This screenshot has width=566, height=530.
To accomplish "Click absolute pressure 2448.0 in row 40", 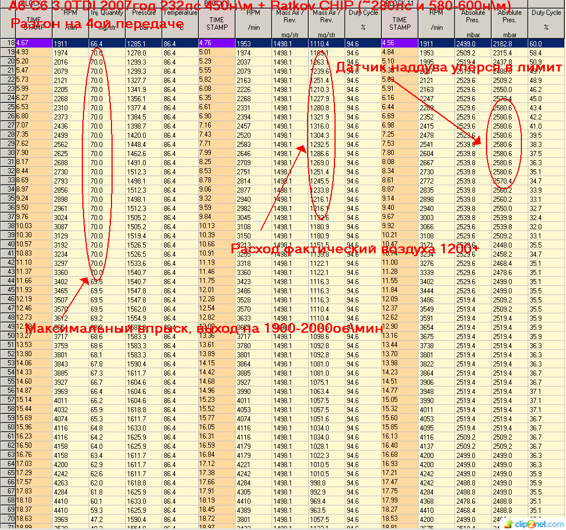I will [509, 245].
